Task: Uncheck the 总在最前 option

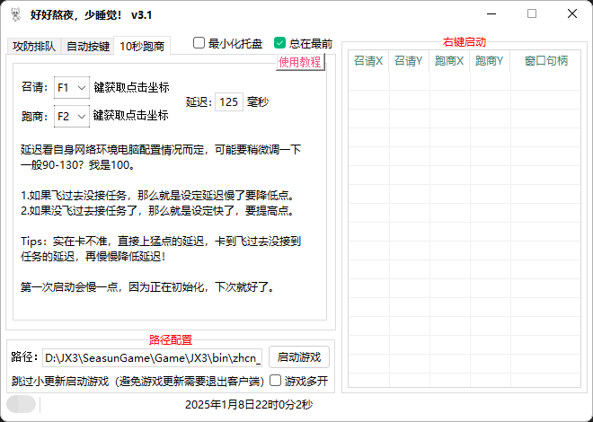Action: tap(280, 43)
